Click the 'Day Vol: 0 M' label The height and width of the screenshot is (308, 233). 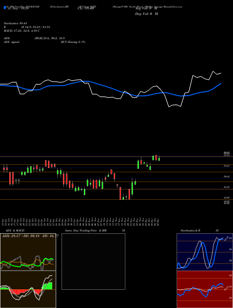pyautogui.click(x=146, y=14)
